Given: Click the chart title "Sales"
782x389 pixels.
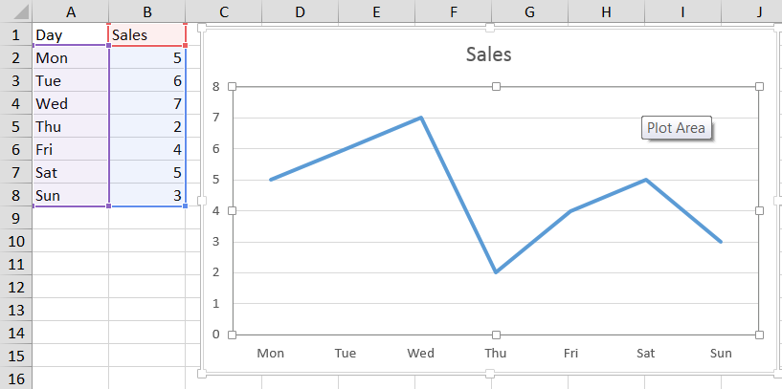Looking at the screenshot, I should pyautogui.click(x=488, y=54).
